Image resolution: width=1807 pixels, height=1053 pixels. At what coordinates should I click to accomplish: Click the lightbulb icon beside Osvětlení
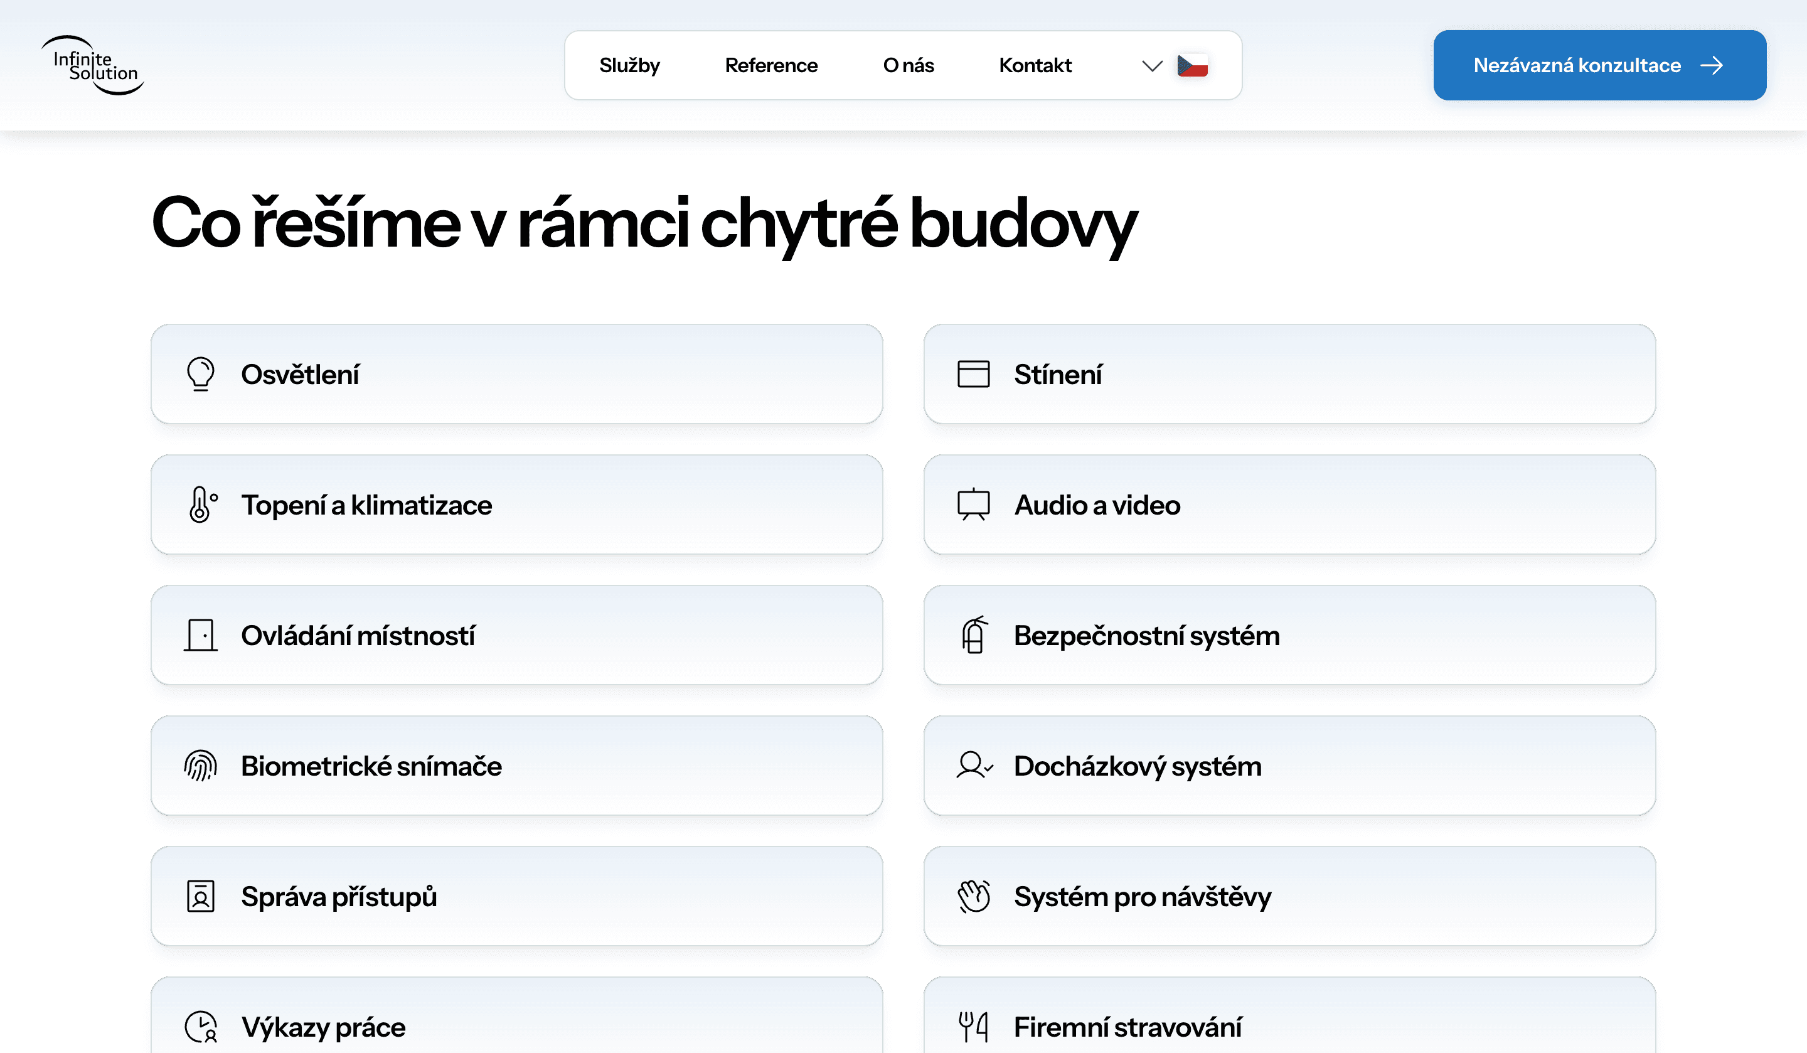[x=201, y=374]
